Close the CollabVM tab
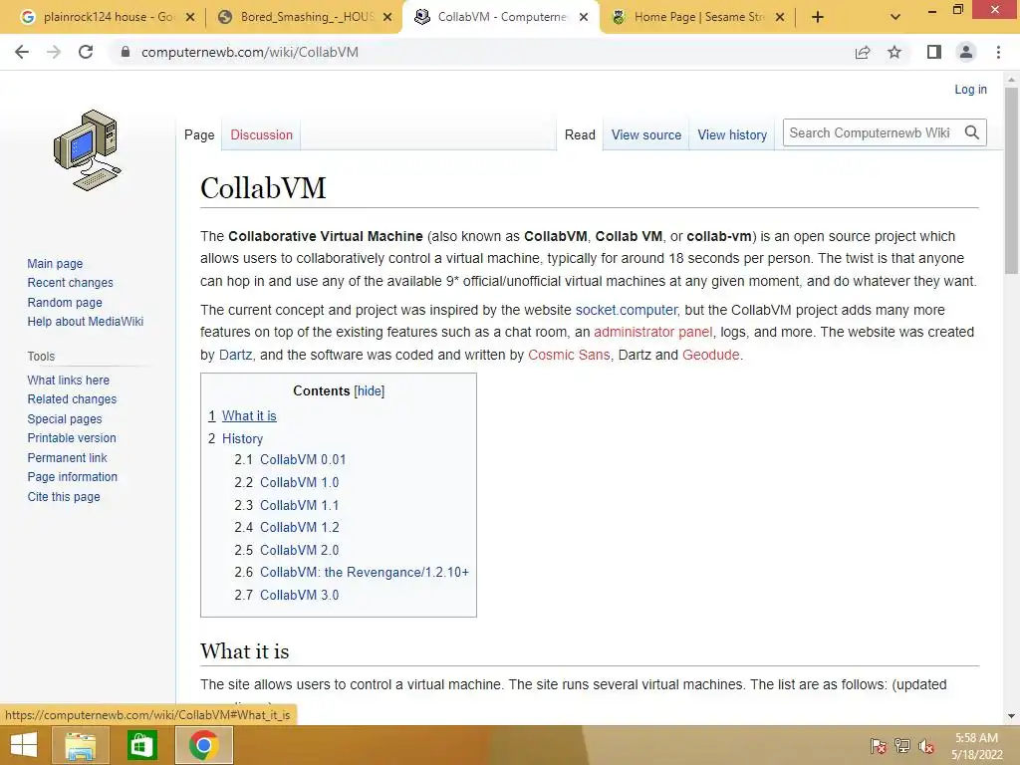This screenshot has height=765, width=1020. click(584, 18)
